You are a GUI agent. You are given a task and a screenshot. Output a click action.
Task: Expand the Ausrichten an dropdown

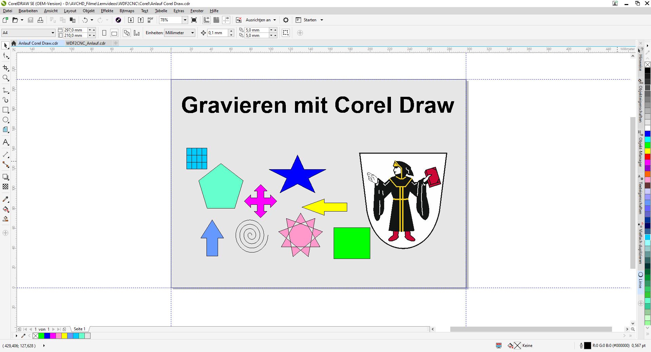tap(275, 20)
